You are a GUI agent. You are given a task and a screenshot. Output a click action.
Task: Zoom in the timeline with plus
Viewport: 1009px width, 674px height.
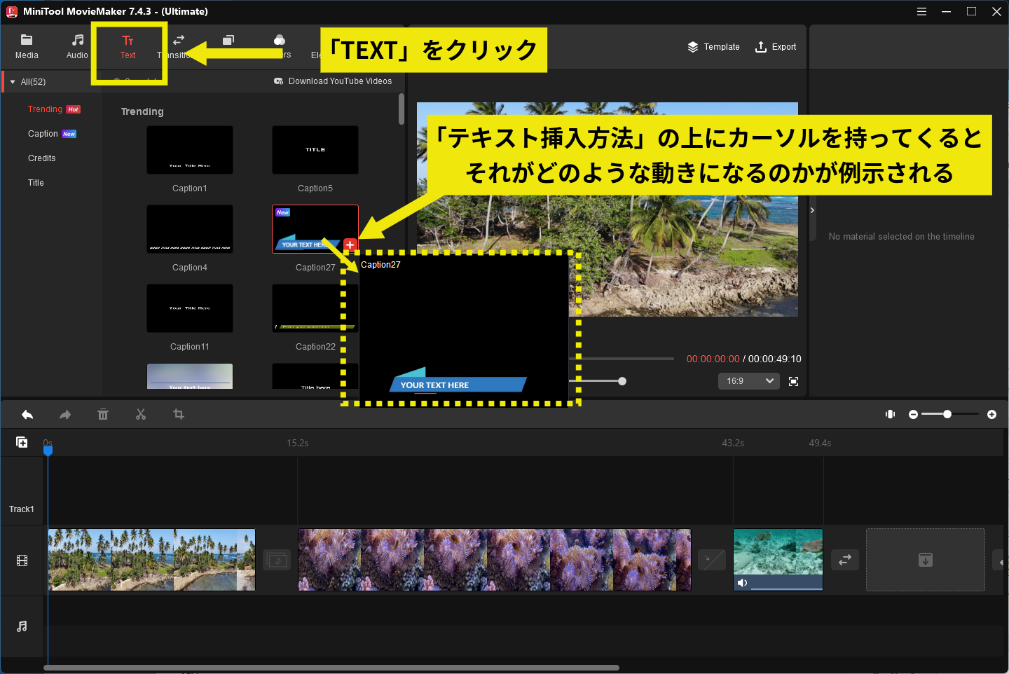coord(991,415)
